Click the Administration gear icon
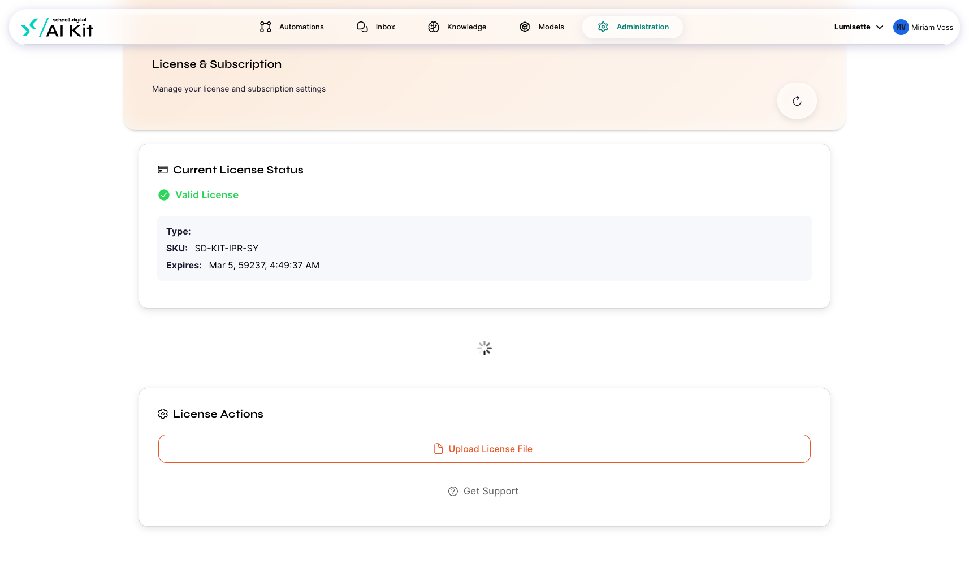 tap(603, 27)
